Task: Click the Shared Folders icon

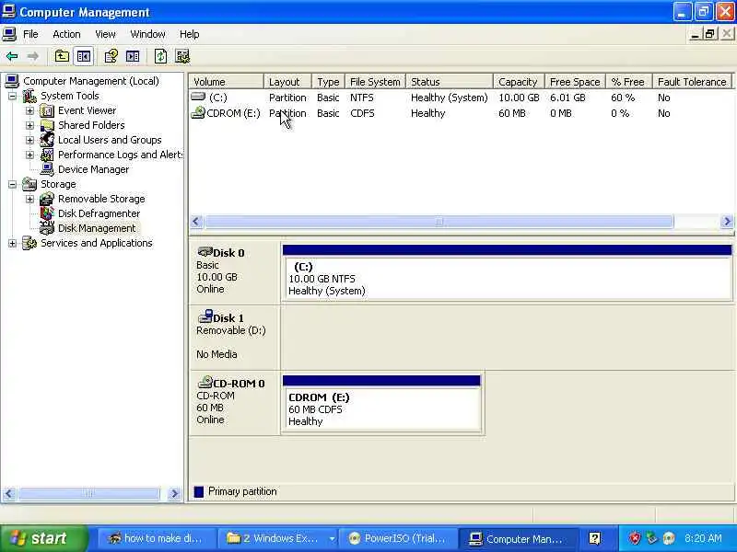Action: [x=47, y=125]
